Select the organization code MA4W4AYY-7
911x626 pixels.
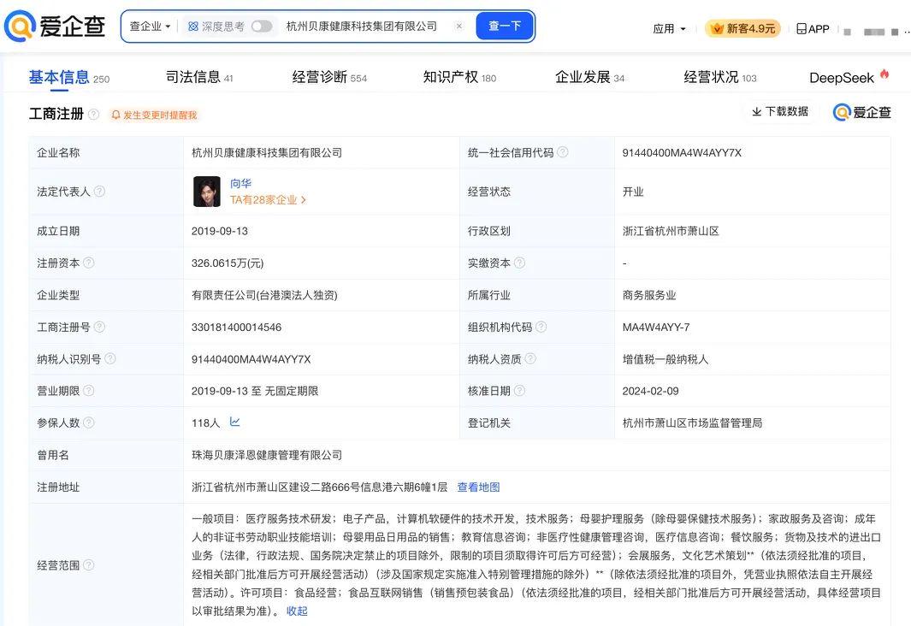point(656,327)
